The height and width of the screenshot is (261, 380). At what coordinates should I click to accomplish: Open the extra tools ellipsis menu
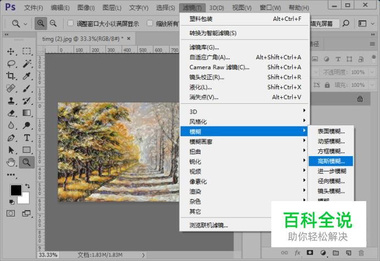click(x=11, y=175)
